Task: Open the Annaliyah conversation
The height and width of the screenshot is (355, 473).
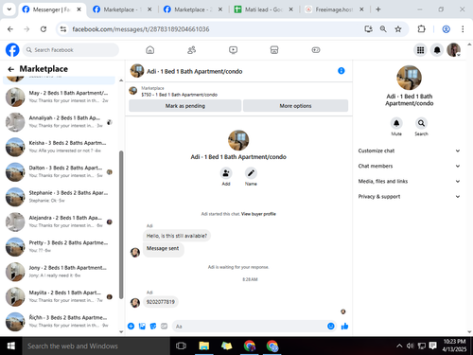Action: click(x=59, y=122)
